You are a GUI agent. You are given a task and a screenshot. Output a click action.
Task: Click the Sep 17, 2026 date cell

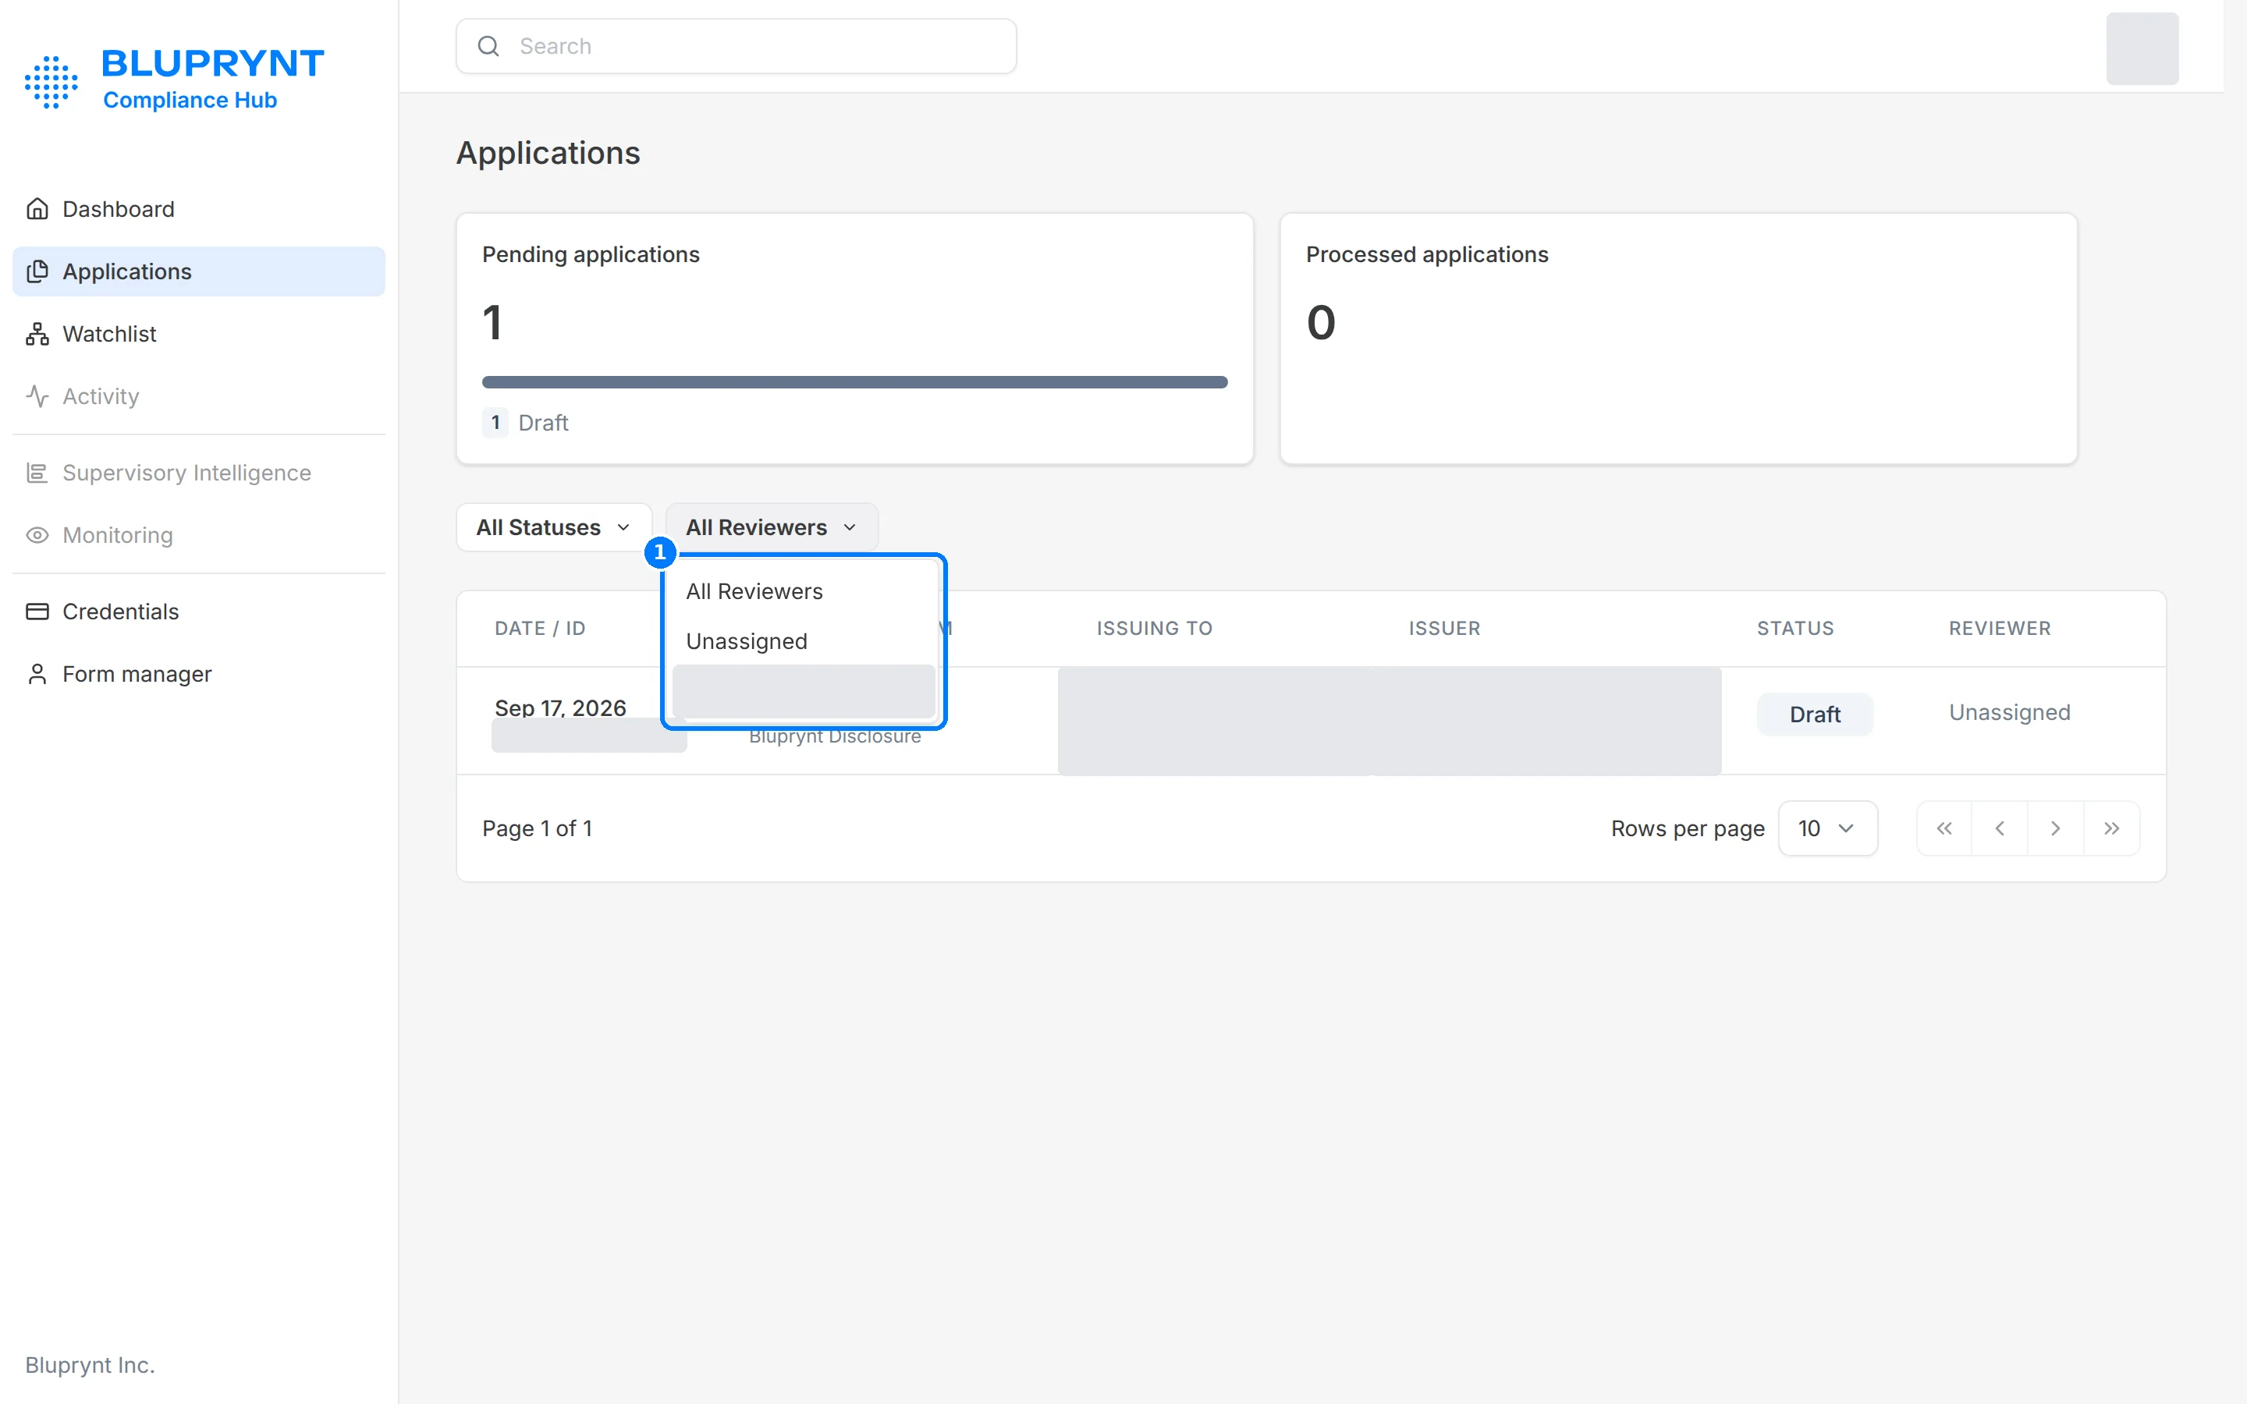coord(560,707)
